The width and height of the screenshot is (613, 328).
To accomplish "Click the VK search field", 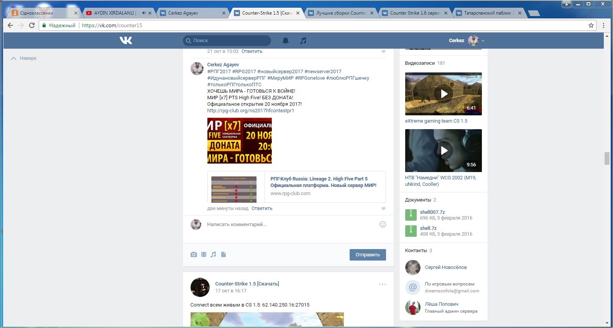I will [227, 41].
